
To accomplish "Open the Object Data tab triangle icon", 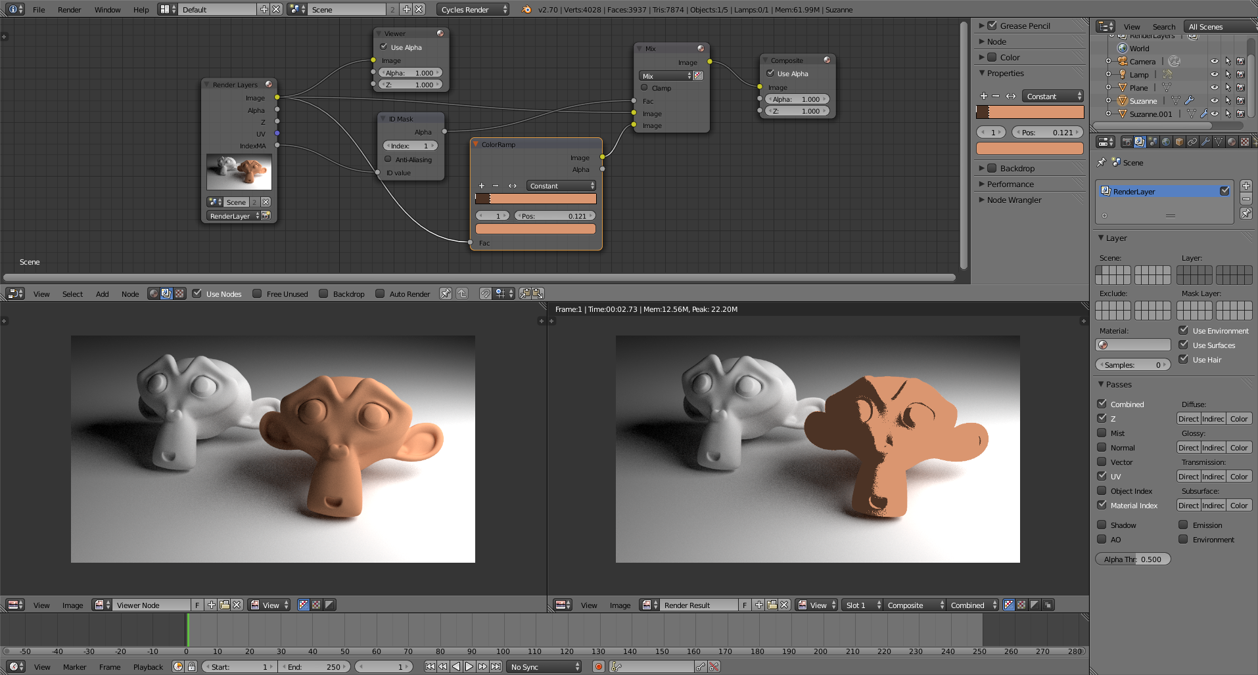I will (1219, 142).
